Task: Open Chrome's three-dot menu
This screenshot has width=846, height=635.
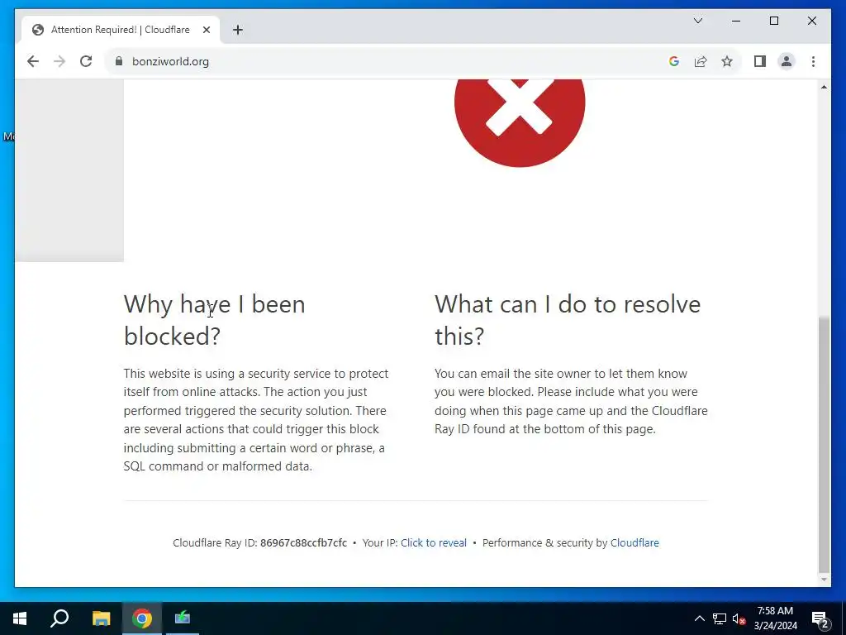Action: coord(813,61)
